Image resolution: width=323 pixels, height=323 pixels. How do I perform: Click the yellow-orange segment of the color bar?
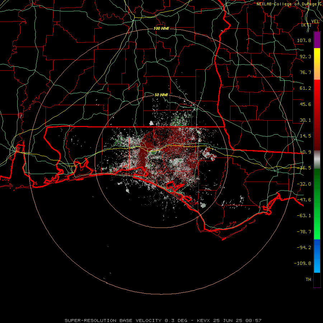tap(317, 64)
